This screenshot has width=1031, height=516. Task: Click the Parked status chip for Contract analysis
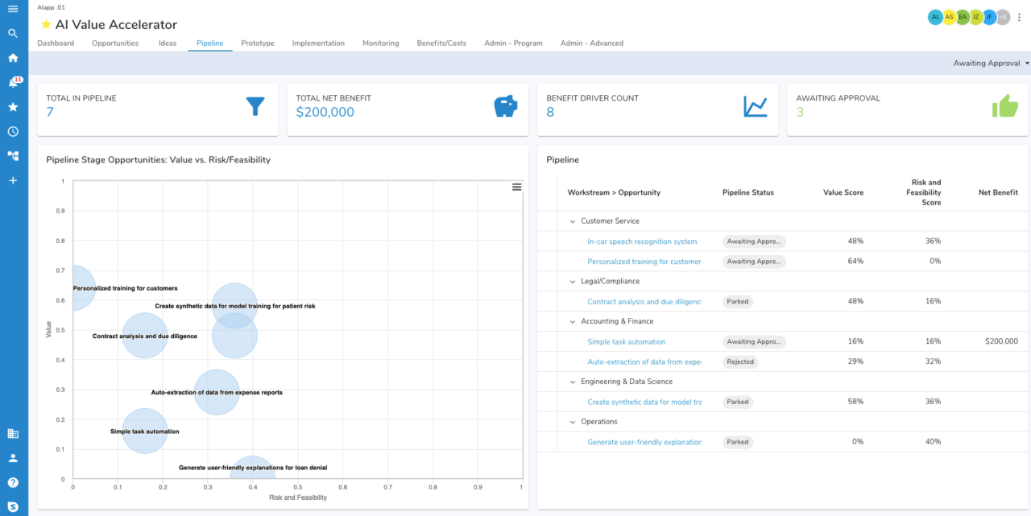[737, 301]
